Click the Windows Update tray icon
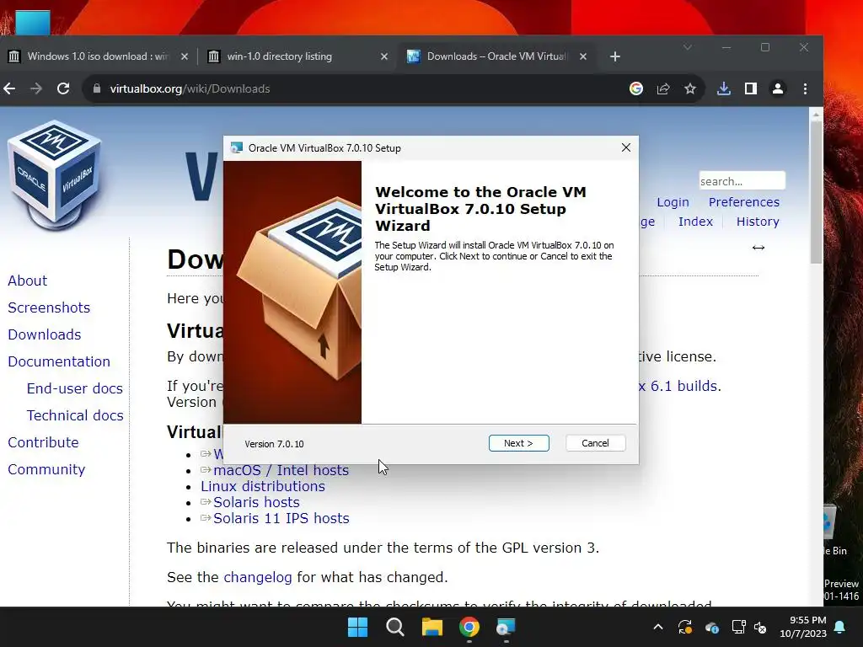Viewport: 863px width, 647px height. pos(685,627)
